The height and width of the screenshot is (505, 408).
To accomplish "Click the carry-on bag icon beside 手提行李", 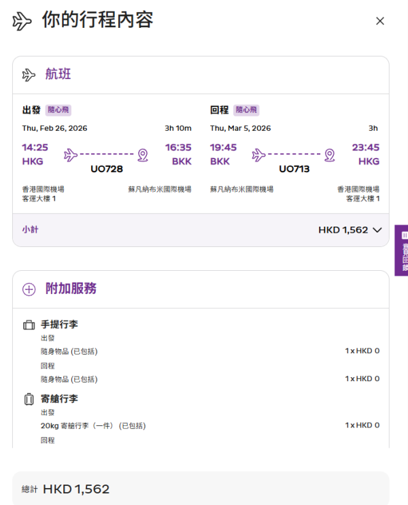I will 29,325.
